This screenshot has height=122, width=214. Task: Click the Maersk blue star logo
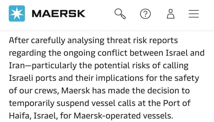click(17, 13)
